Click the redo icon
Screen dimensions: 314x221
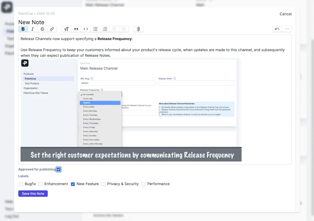point(287,29)
